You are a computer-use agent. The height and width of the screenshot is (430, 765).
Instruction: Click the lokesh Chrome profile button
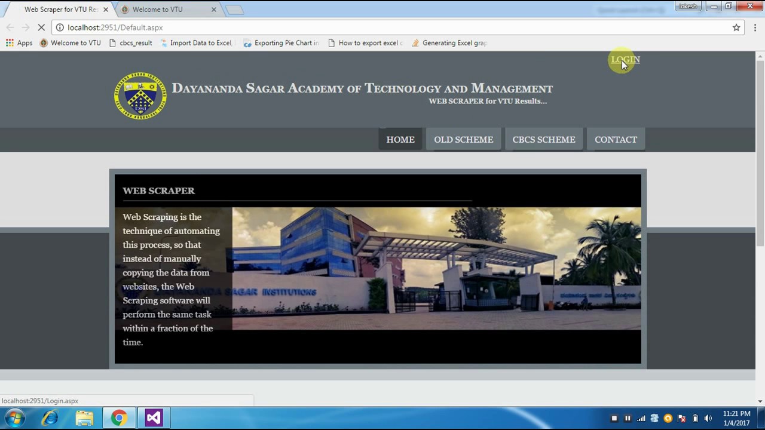[688, 6]
